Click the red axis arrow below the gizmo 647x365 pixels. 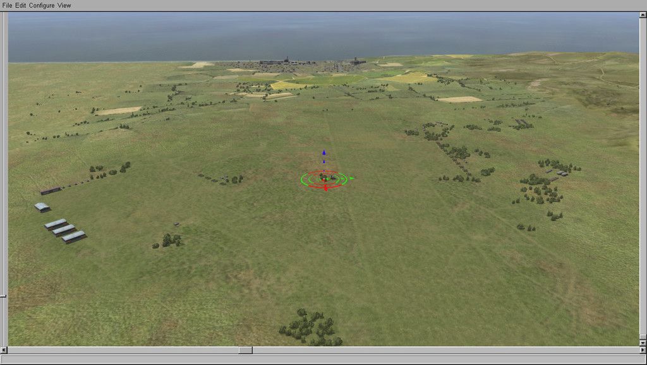[x=325, y=189]
